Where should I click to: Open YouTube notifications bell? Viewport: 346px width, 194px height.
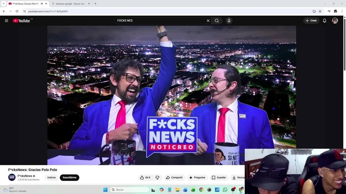[x=324, y=20]
